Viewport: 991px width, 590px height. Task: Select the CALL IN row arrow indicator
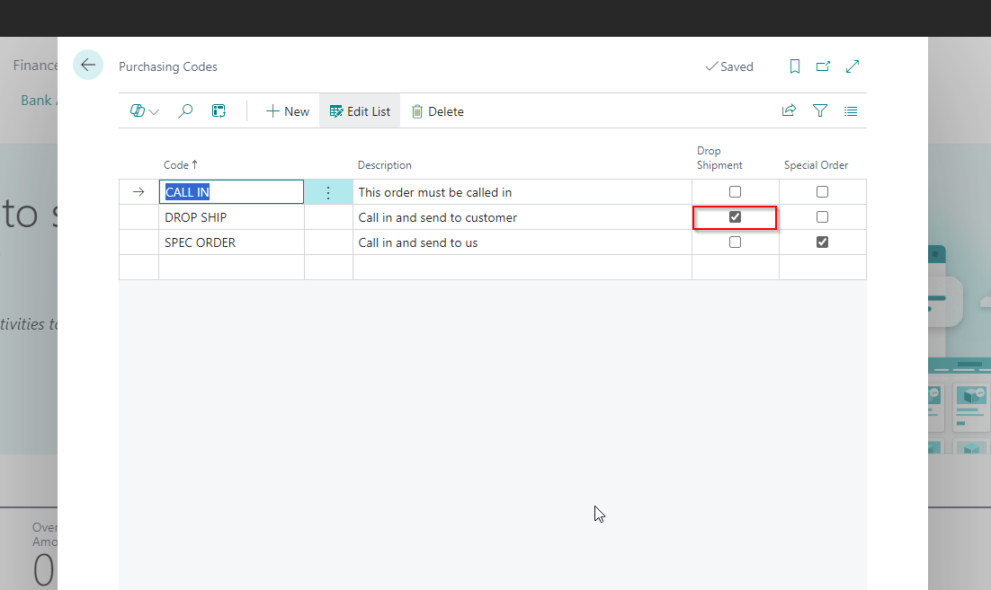pos(138,192)
